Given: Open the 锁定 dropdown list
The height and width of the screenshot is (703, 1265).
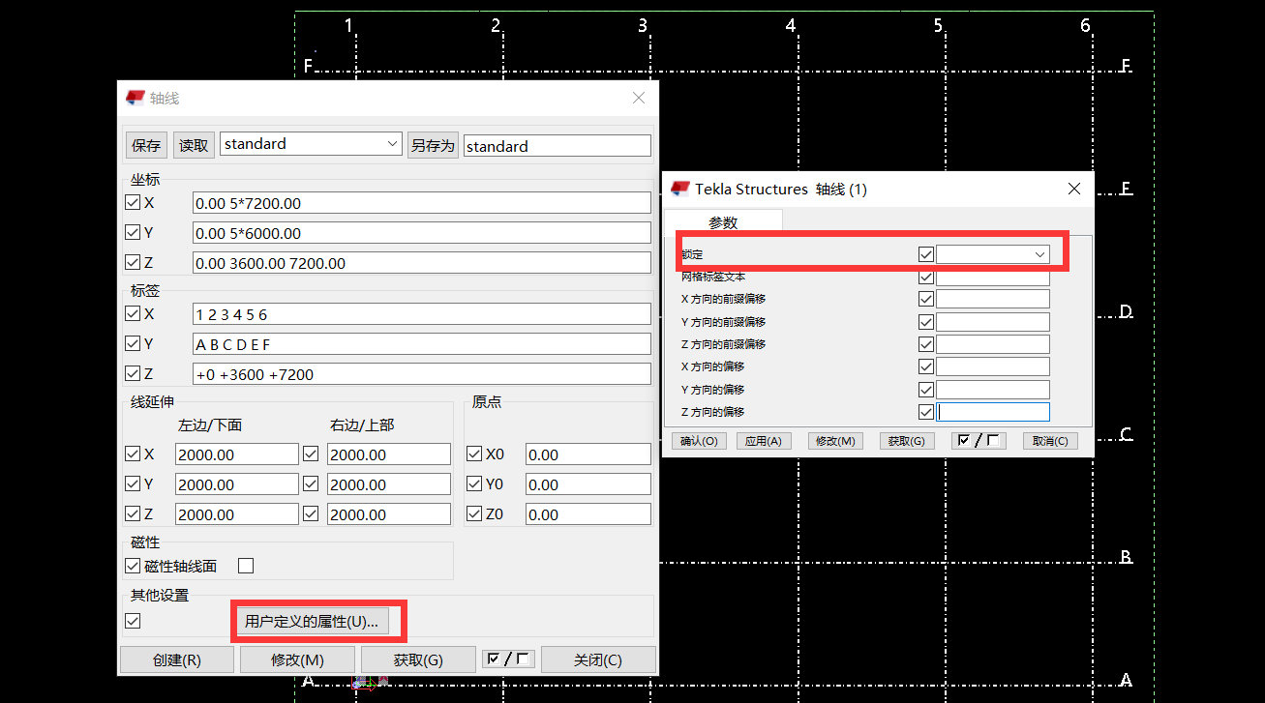Looking at the screenshot, I should tap(1040, 254).
